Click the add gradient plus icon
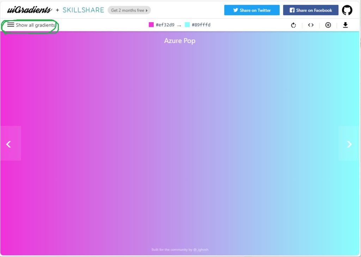The image size is (361, 257). pyautogui.click(x=328, y=25)
